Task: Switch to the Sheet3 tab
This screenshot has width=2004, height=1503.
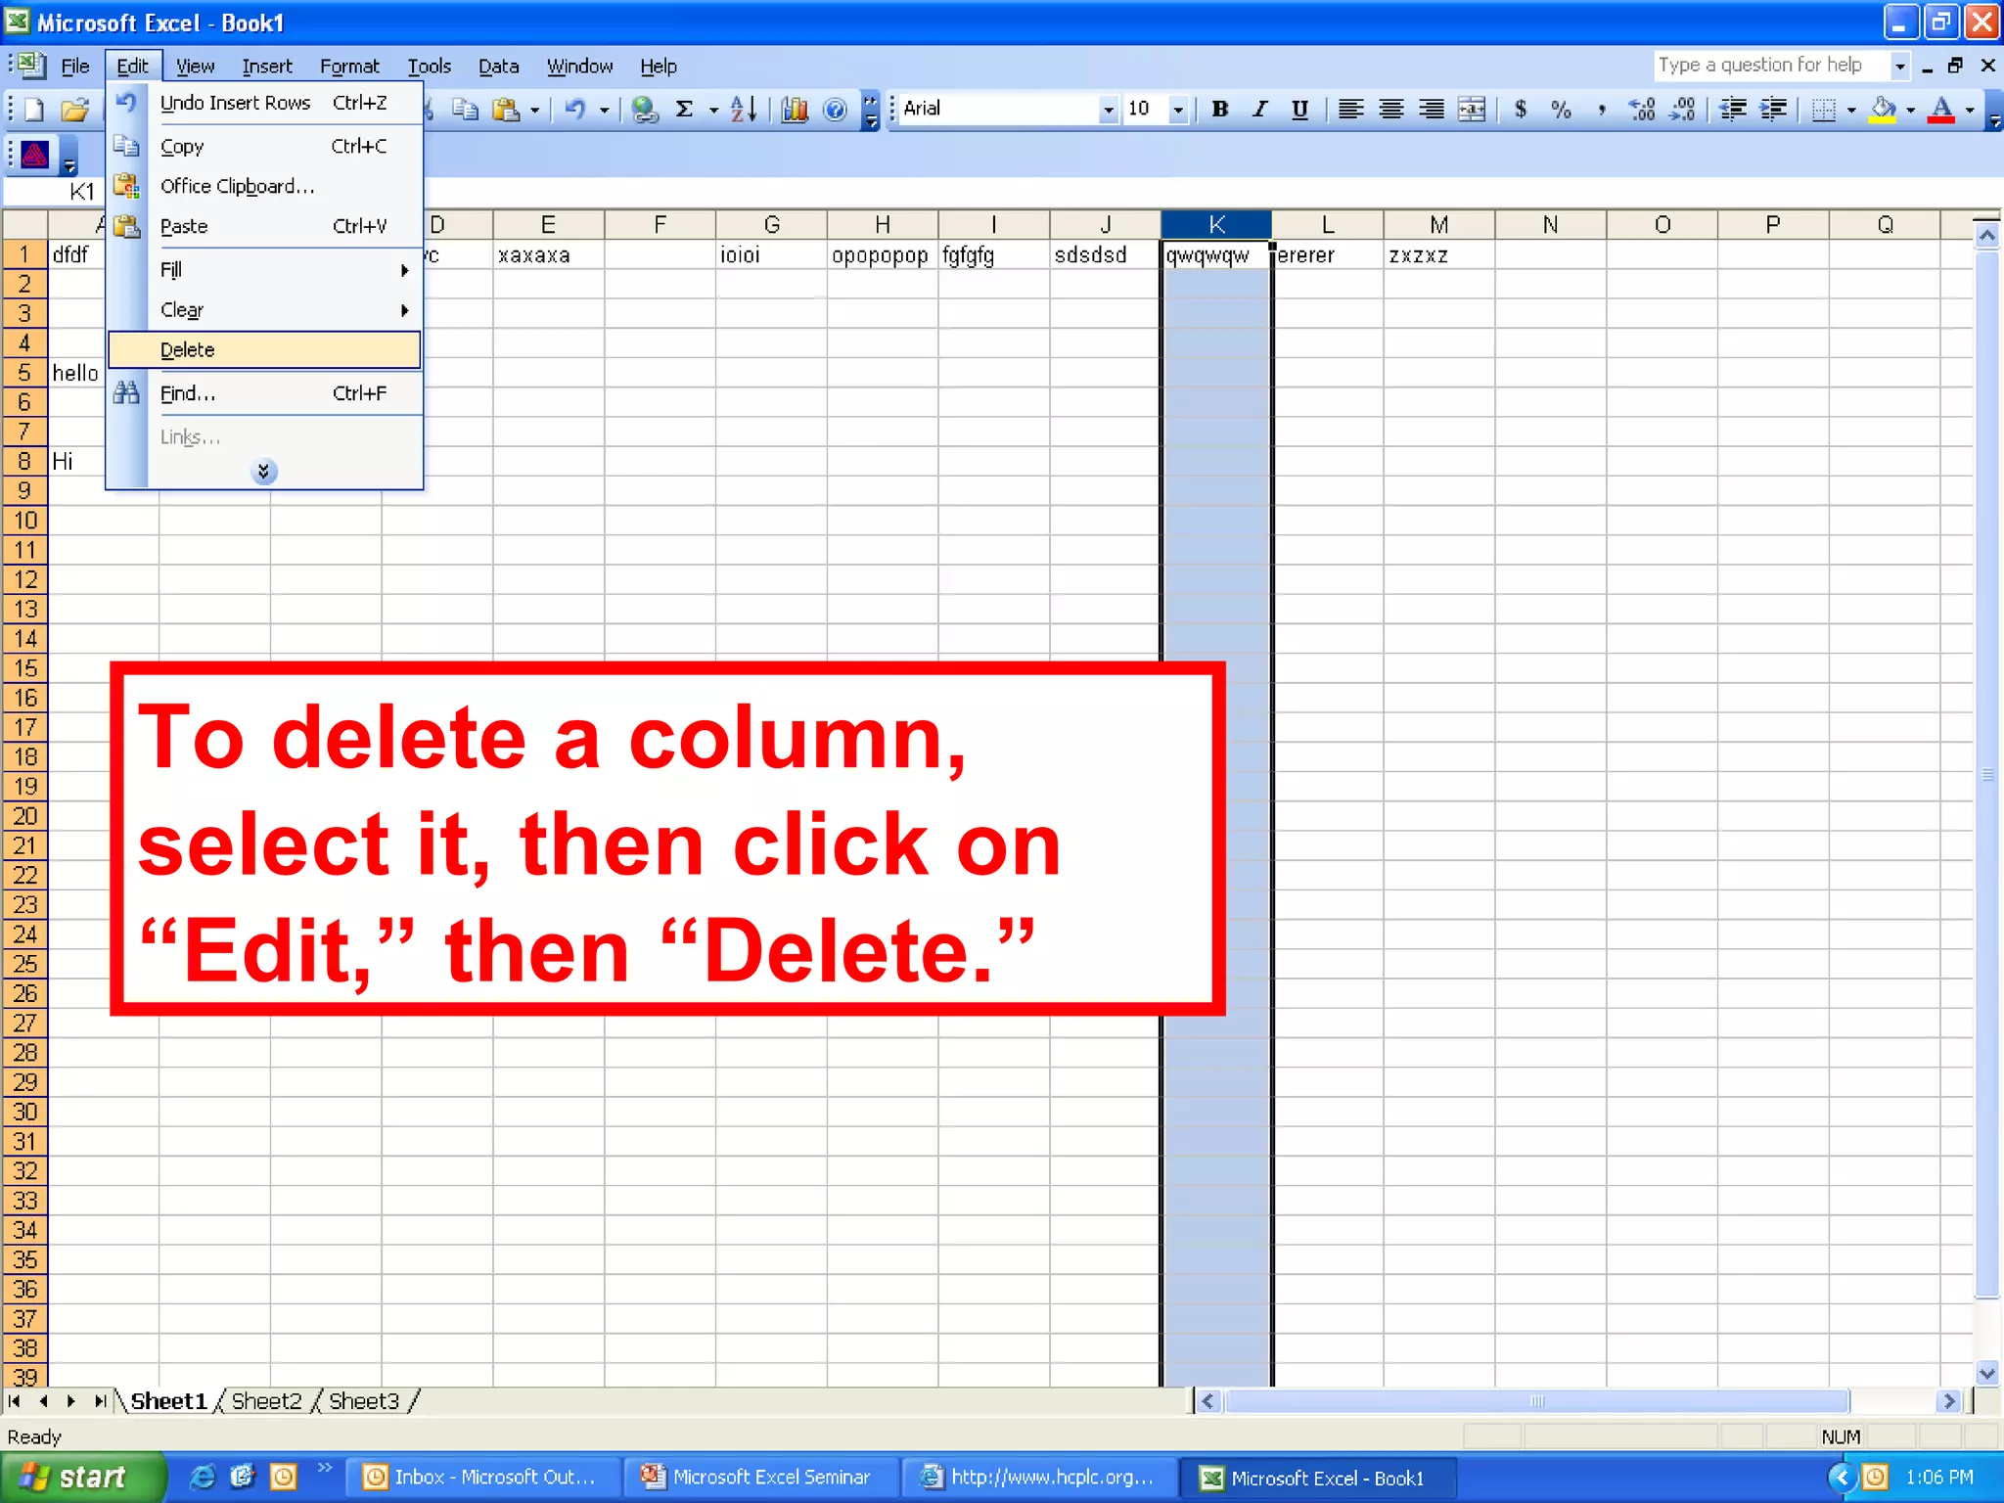Action: point(364,1401)
